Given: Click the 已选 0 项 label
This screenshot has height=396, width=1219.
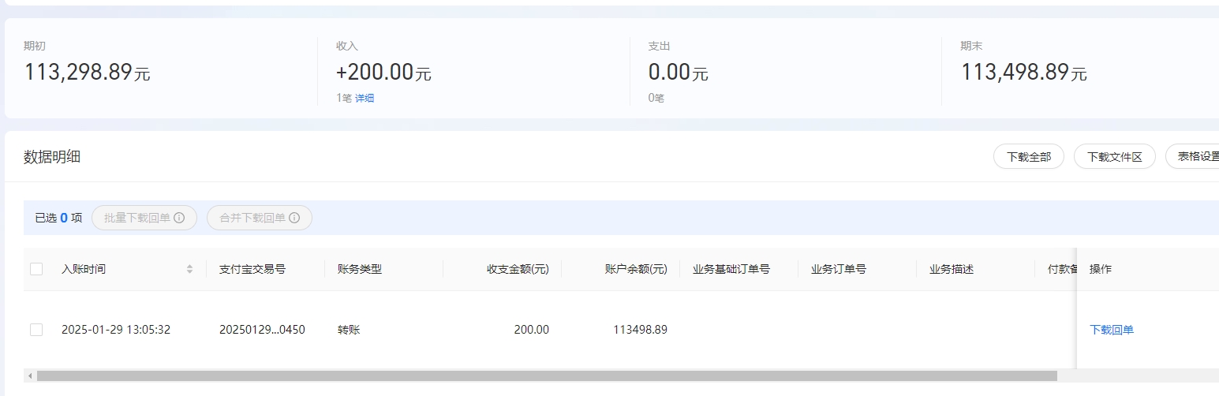Looking at the screenshot, I should pyautogui.click(x=58, y=218).
